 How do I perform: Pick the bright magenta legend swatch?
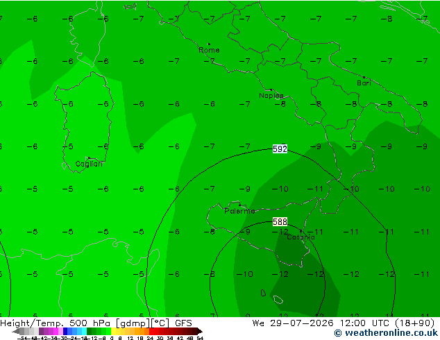pyautogui.click(x=56, y=331)
